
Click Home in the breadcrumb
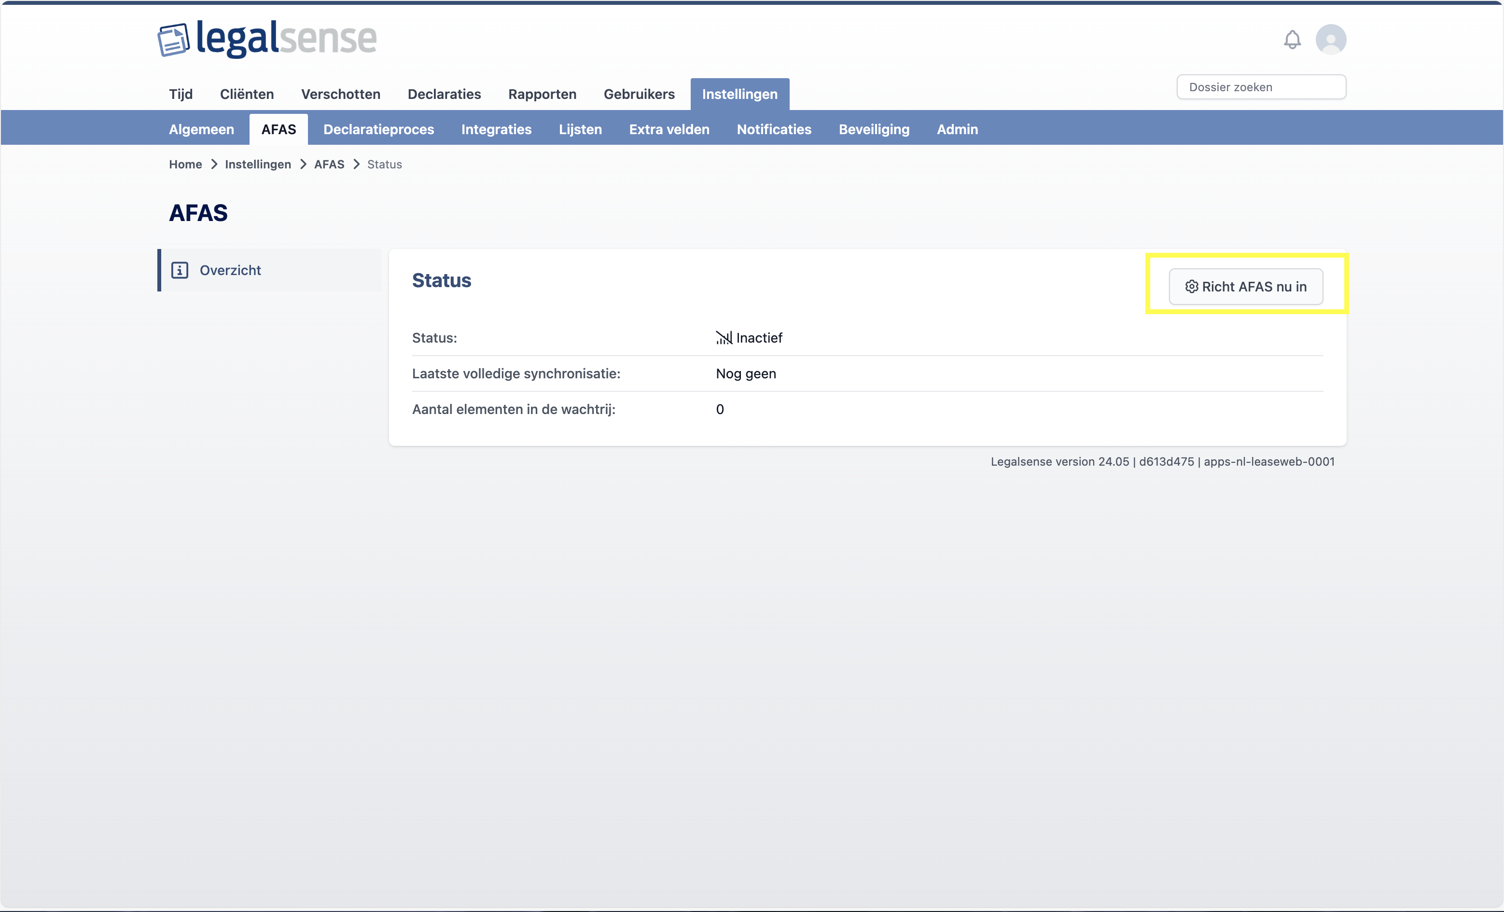pos(185,164)
